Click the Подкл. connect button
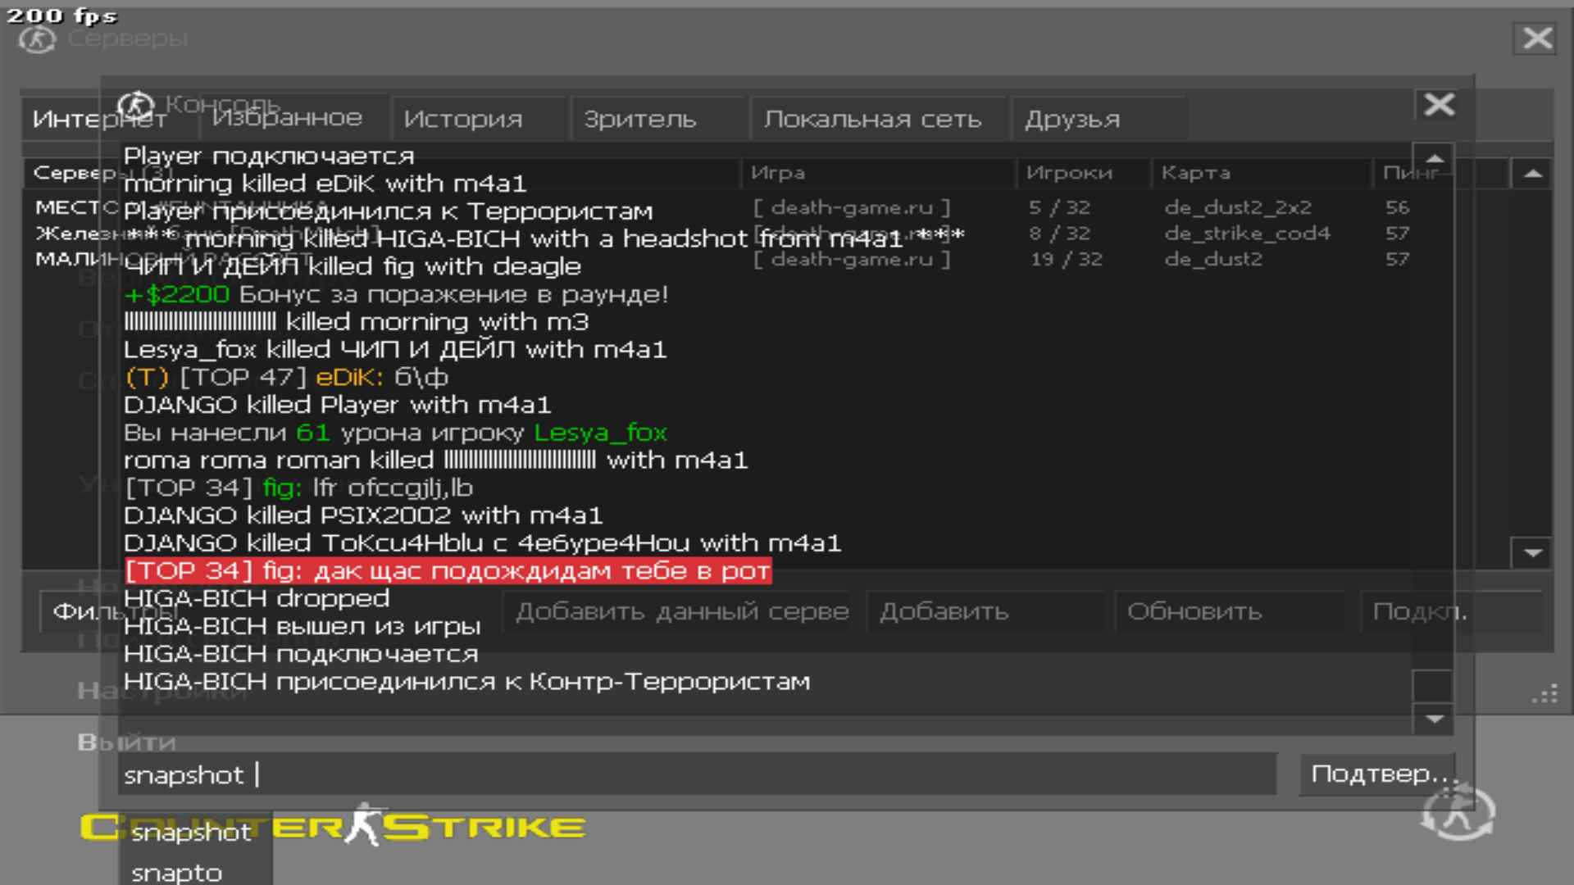 point(1451,612)
